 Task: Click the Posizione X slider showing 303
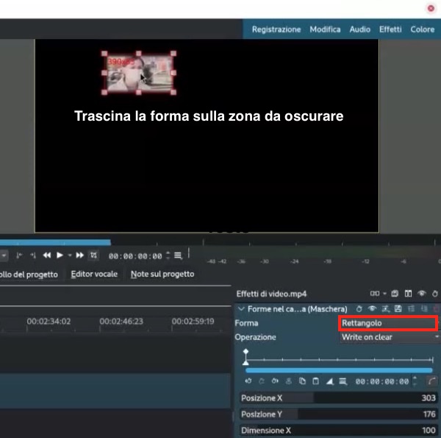339,398
